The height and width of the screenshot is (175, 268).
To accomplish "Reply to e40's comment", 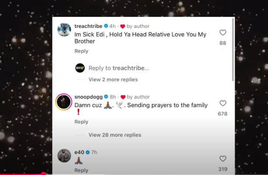I will (x=81, y=170).
